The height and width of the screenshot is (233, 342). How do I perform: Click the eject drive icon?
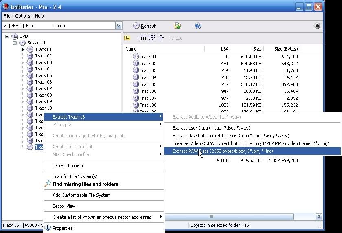[317, 26]
